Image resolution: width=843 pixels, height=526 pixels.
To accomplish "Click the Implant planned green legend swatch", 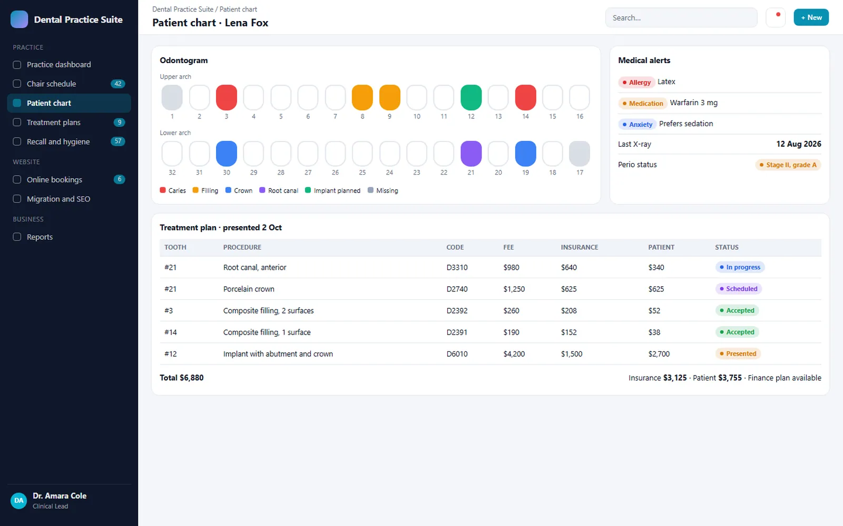I will 308,190.
